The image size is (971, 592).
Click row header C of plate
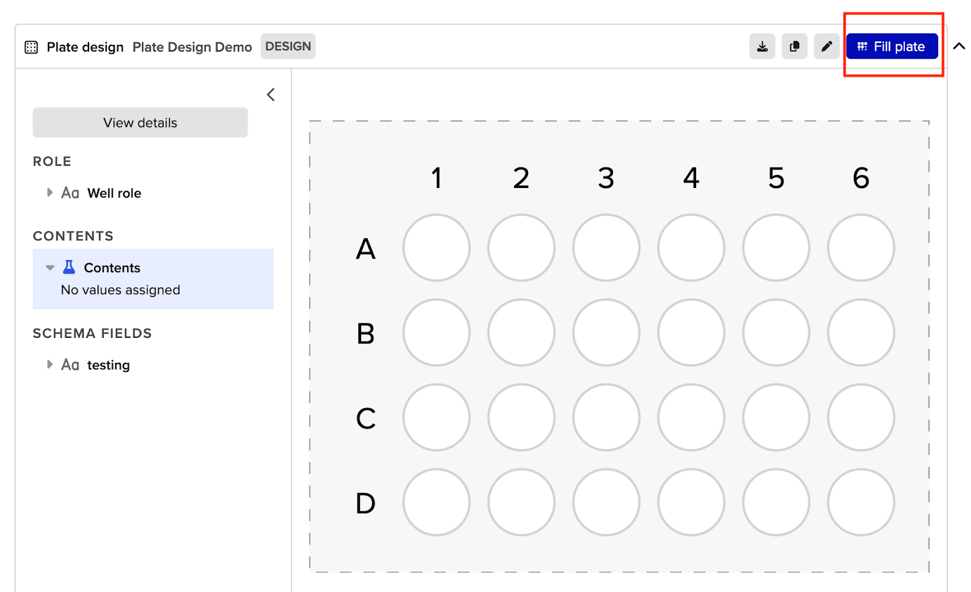366,418
